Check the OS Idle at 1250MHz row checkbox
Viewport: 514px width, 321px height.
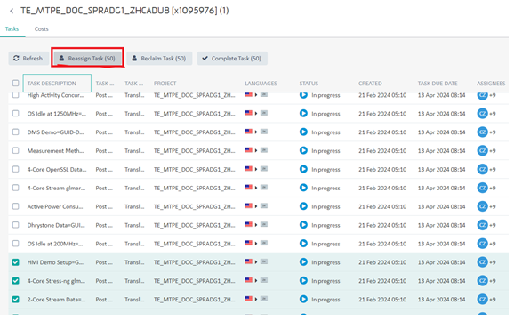15,114
